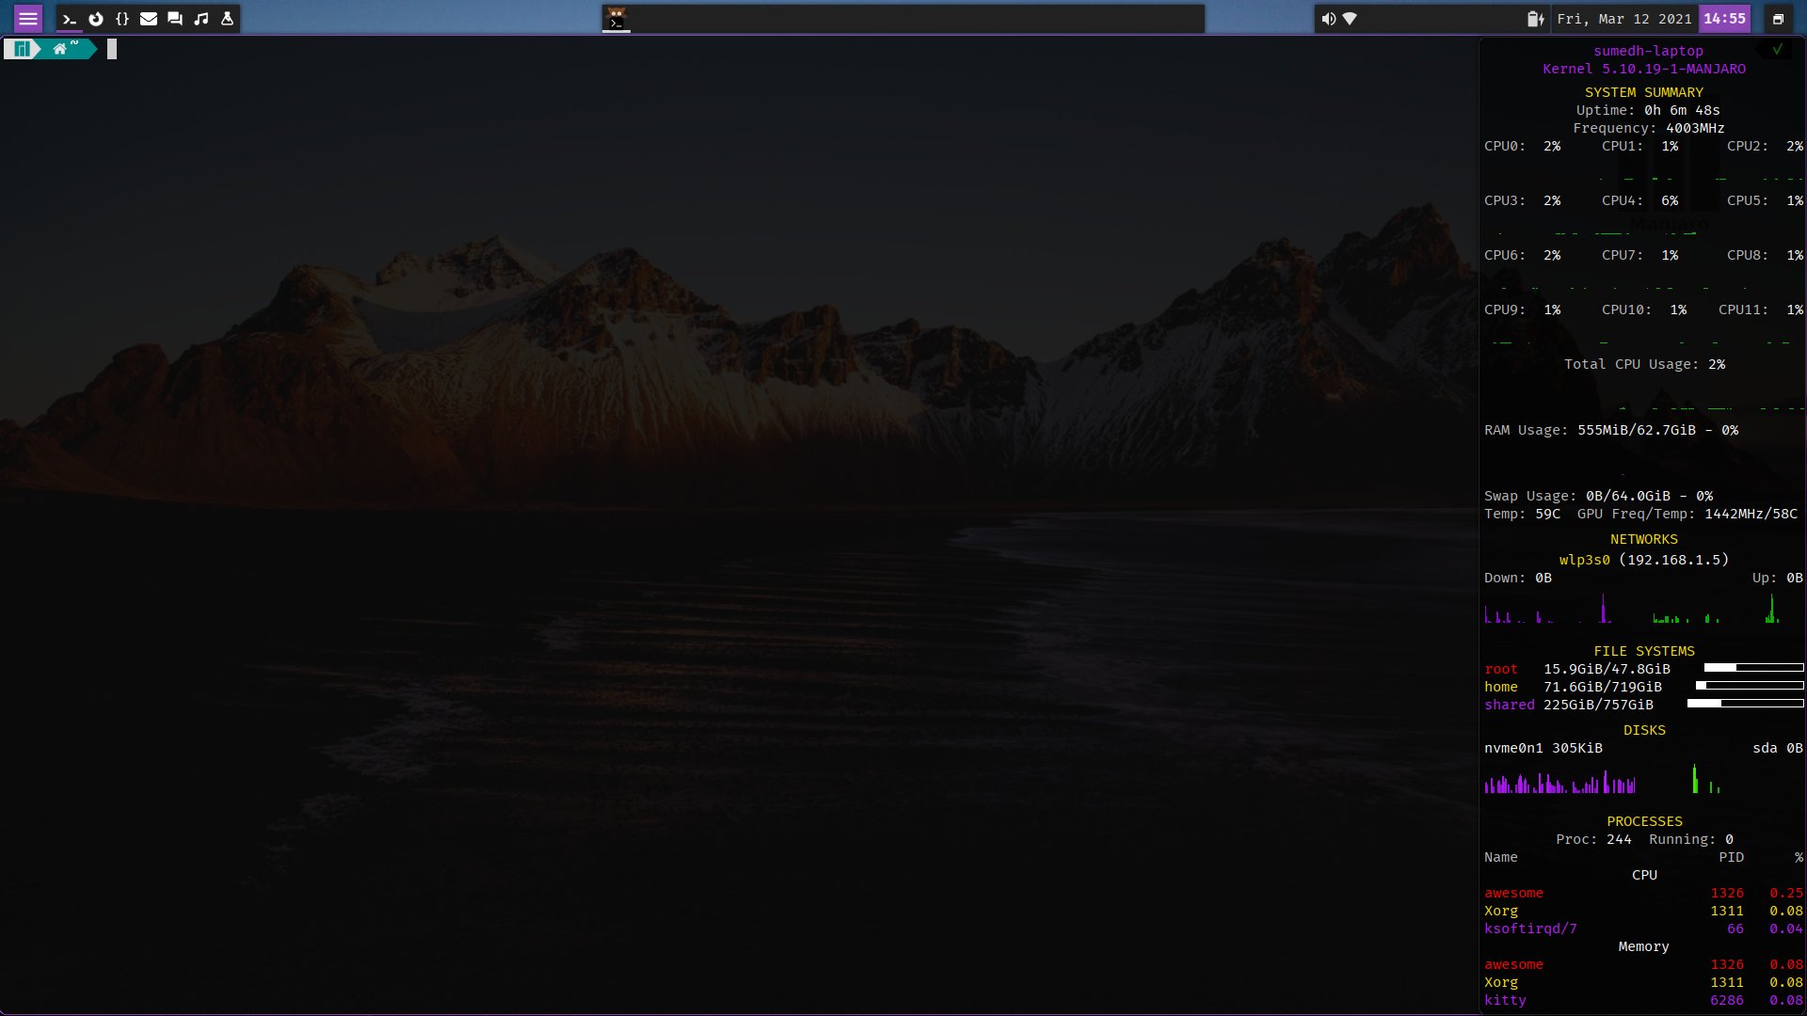1807x1016 pixels.
Task: Switch to the curly braces code tag
Action: coord(122,19)
